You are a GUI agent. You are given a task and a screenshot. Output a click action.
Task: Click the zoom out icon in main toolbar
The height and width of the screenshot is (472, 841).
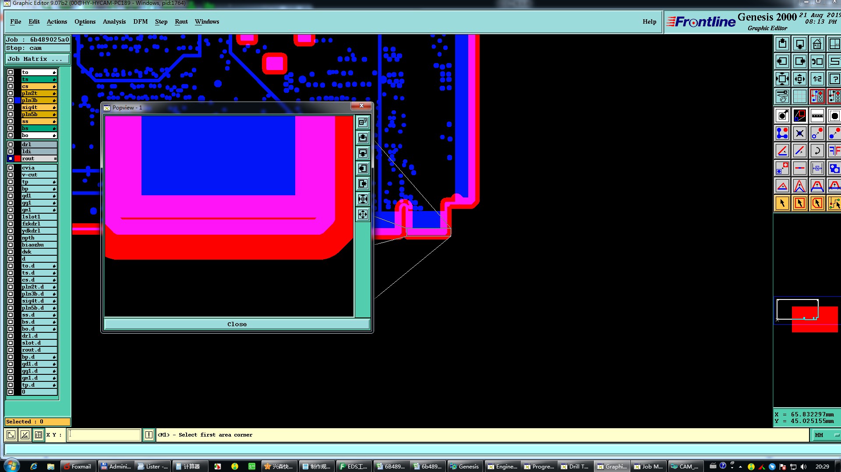[800, 79]
